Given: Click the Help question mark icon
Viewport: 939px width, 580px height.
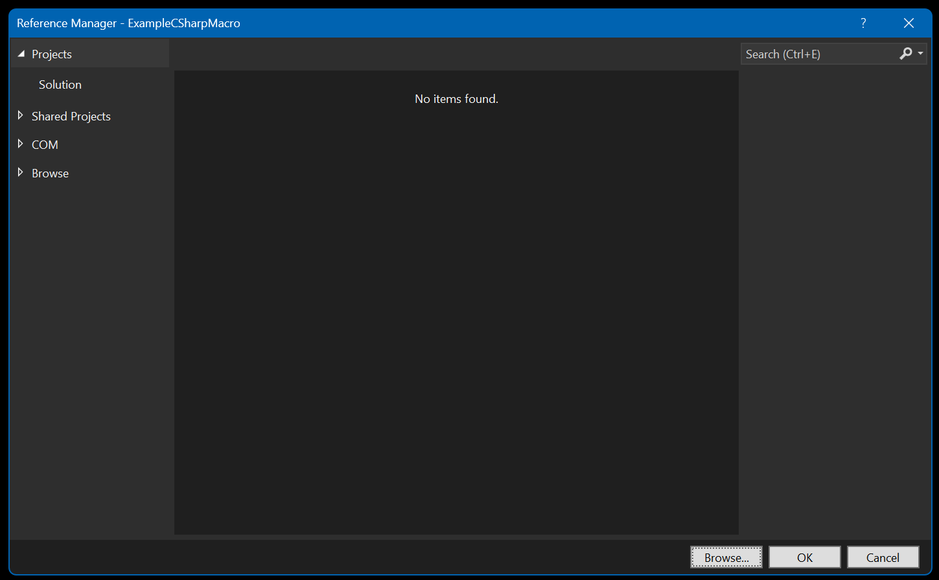Looking at the screenshot, I should coord(863,23).
